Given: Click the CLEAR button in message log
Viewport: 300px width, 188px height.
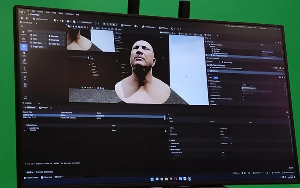Looking at the screenshot, I should (291, 168).
